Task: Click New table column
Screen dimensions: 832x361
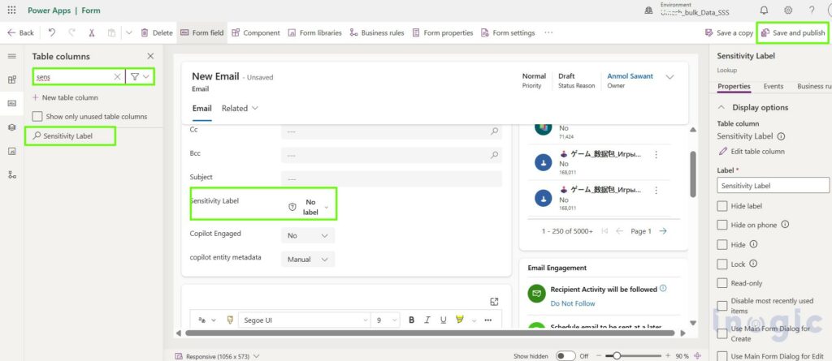Action: pyautogui.click(x=65, y=97)
